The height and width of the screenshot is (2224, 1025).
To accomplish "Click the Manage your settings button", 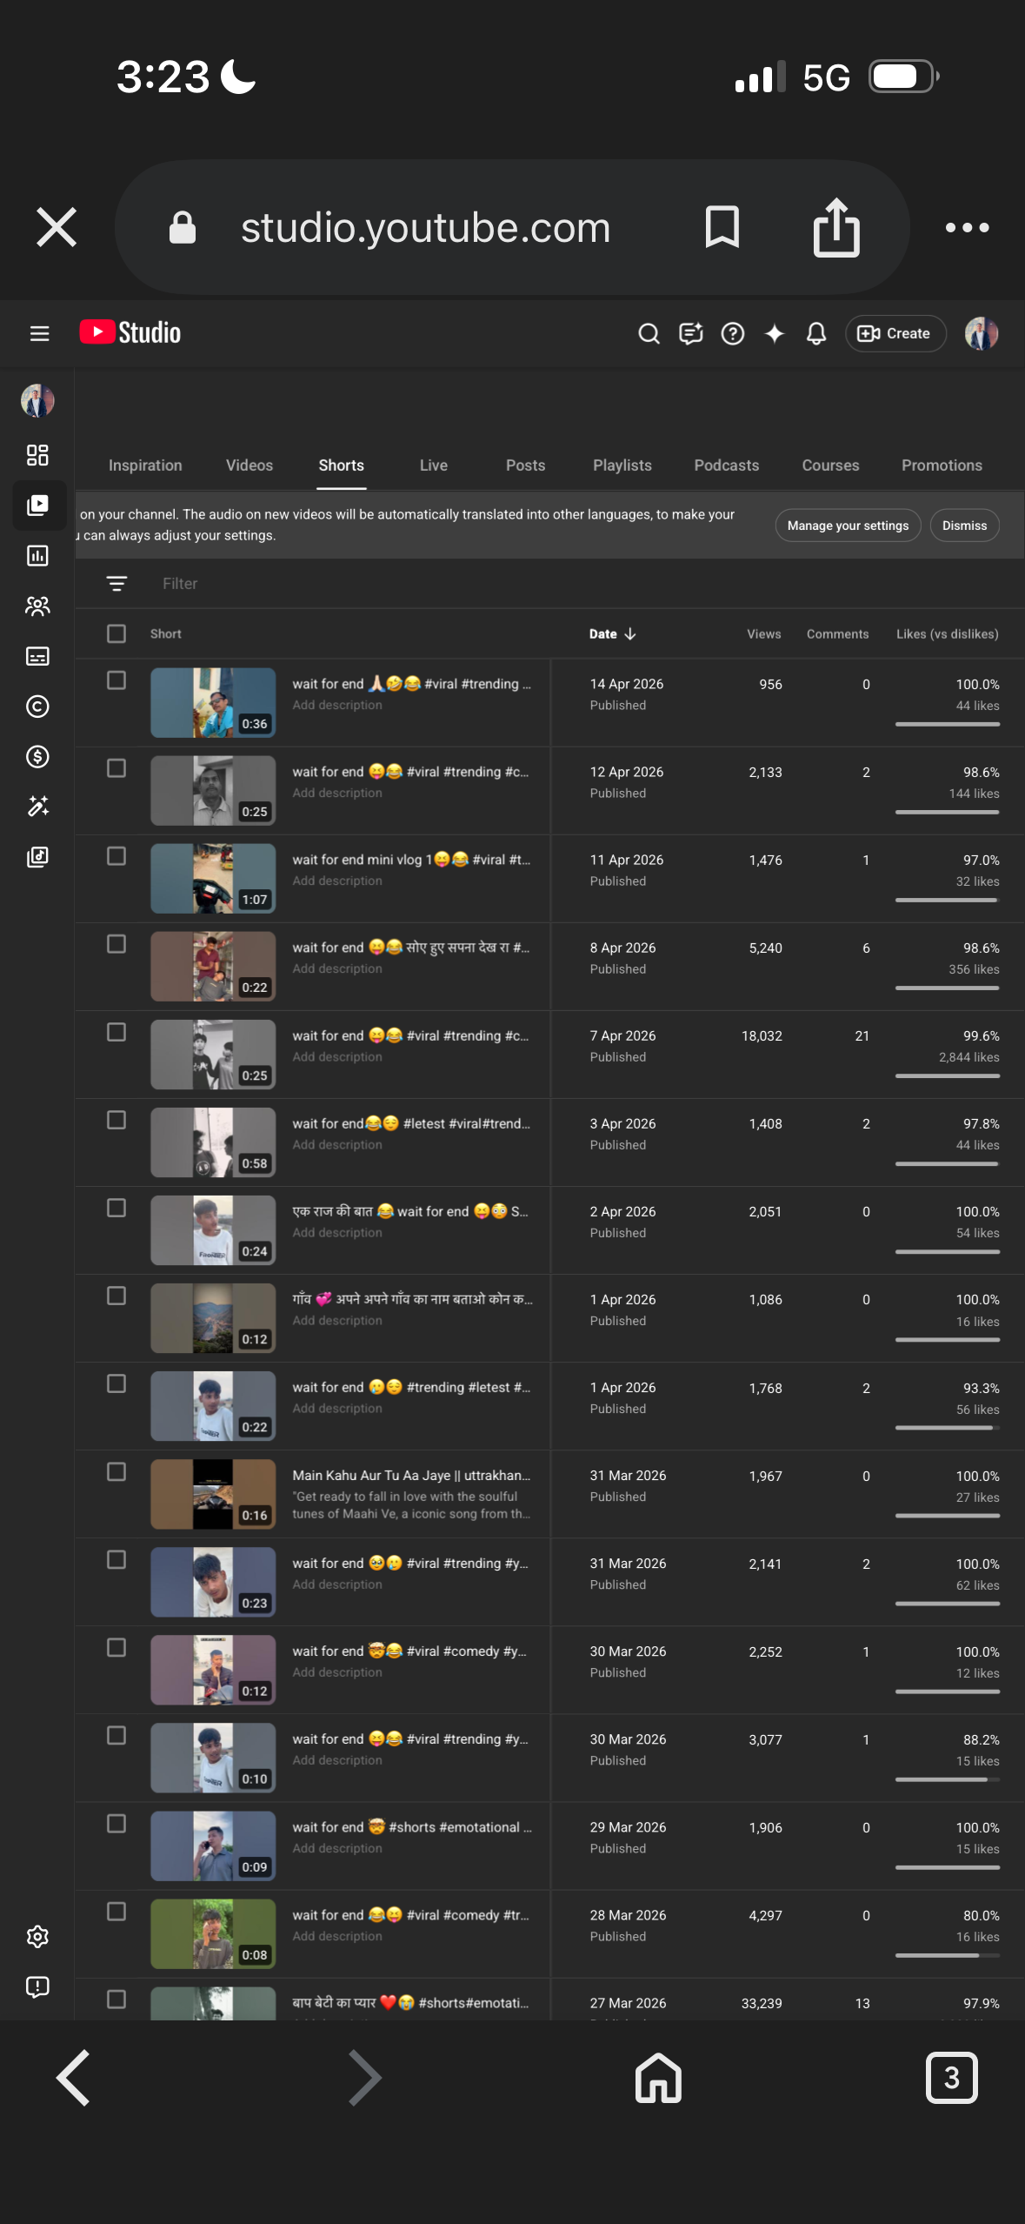I will click(848, 526).
